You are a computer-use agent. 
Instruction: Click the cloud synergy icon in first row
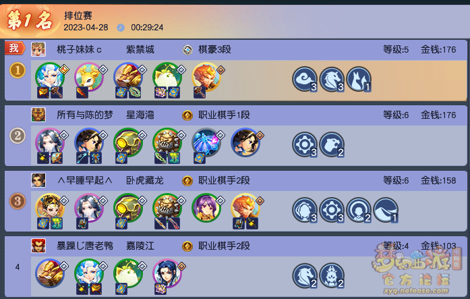click(305, 79)
